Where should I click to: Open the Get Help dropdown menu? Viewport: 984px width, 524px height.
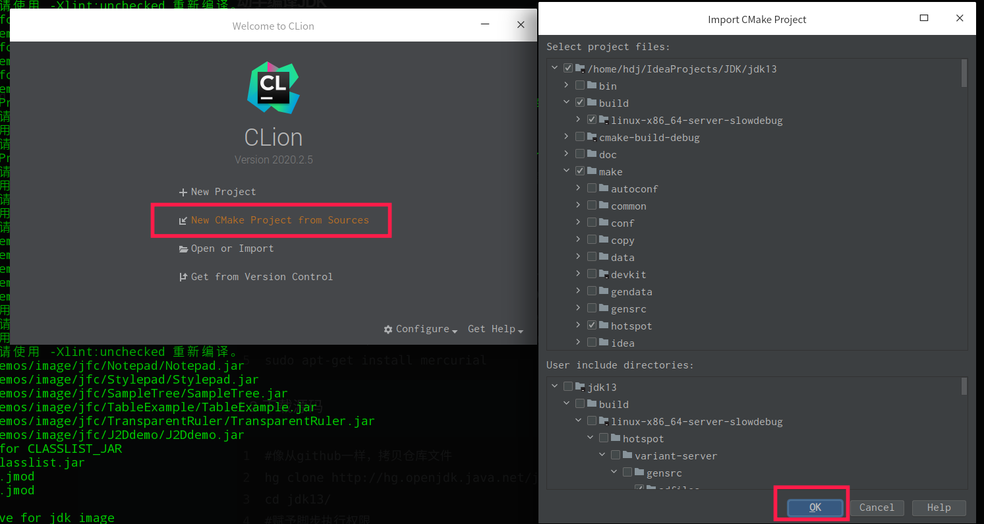coord(496,329)
